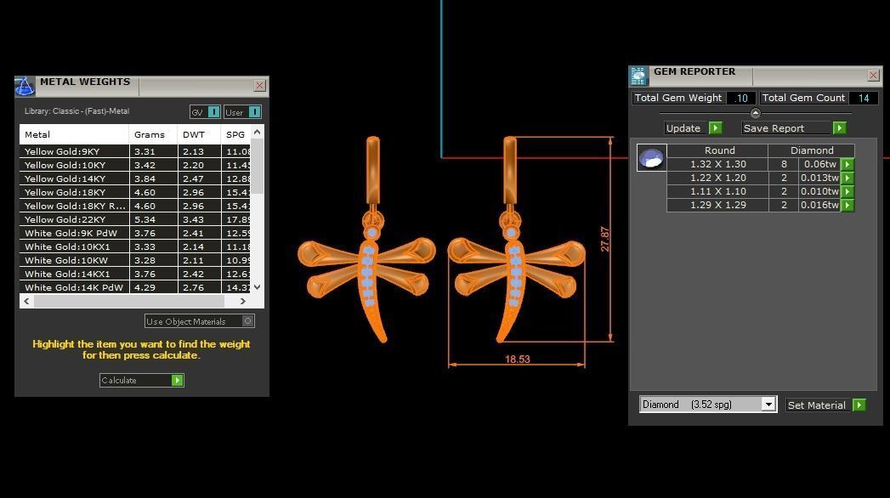Click the Metal Weights panel icon
Screen dimensions: 890x498
pyautogui.click(x=25, y=86)
